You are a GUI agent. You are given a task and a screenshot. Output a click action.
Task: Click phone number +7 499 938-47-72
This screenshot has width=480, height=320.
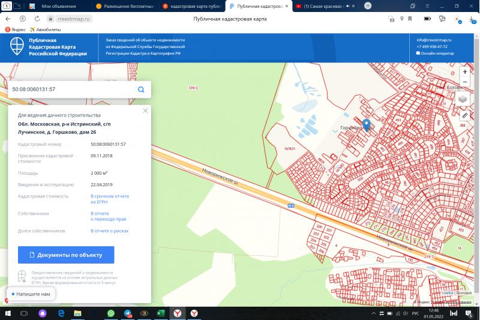(x=431, y=47)
